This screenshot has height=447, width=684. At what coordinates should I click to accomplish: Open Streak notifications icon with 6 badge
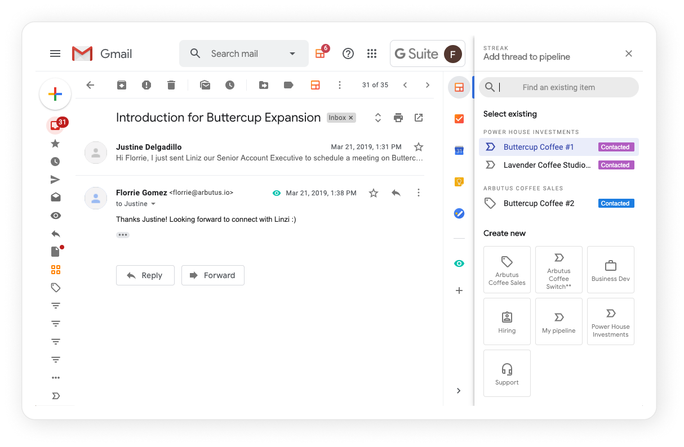(322, 52)
